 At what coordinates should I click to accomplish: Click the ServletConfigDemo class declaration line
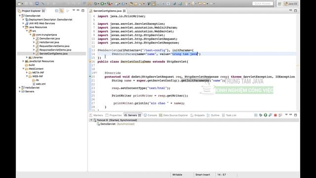click(x=143, y=61)
